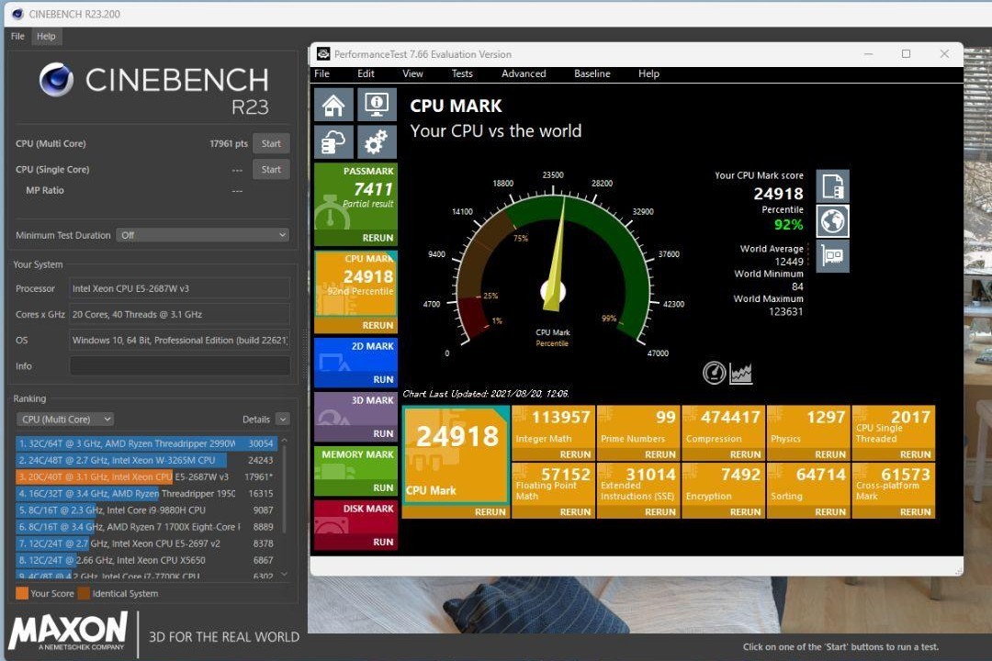Open the PerformanceTest Baseline menu
This screenshot has height=661, width=992.
pyautogui.click(x=592, y=73)
